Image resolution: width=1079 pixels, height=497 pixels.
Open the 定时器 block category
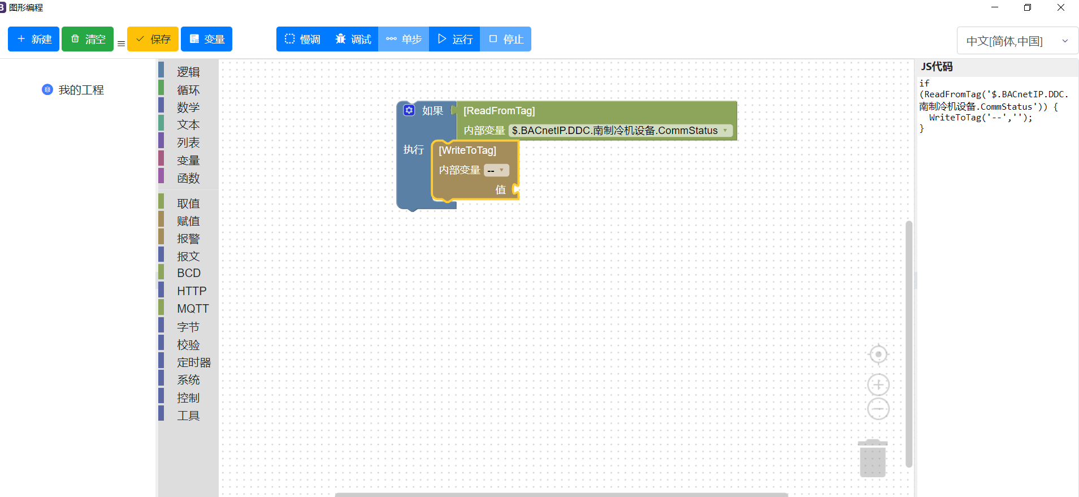click(193, 362)
